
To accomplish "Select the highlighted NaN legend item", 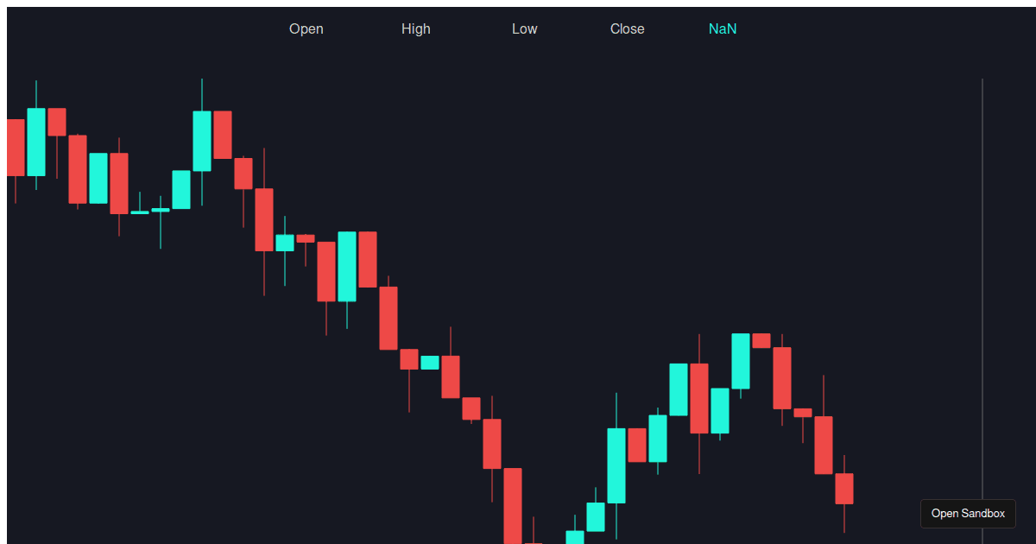I will (x=722, y=28).
